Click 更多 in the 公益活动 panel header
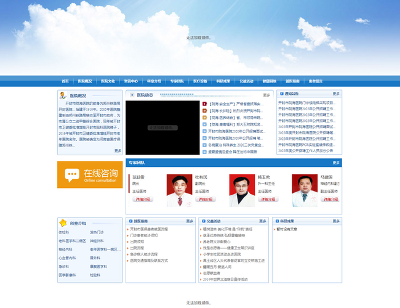 (x=263, y=221)
